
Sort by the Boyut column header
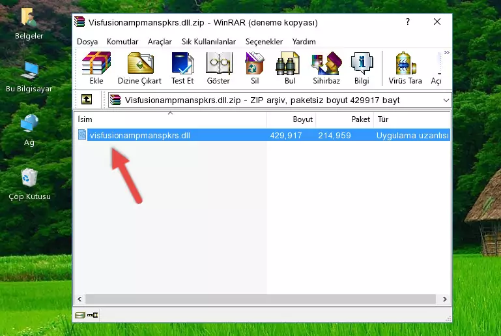[x=291, y=119]
